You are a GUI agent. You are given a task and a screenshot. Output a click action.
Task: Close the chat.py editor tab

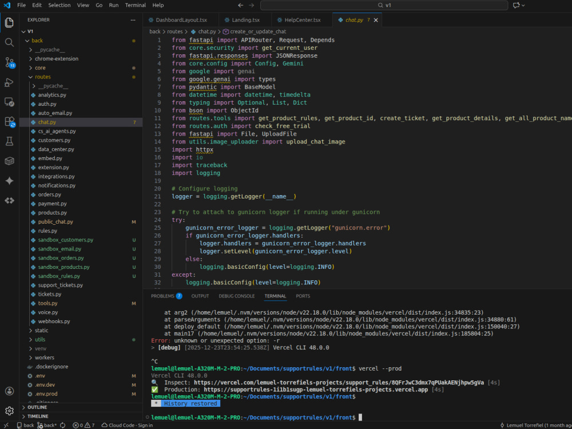[376, 20]
